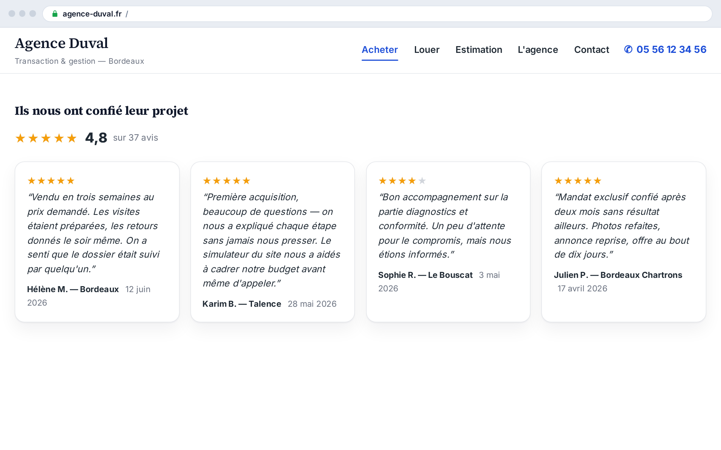The image size is (721, 450).
Task: Click the 'sur 37 avis' text
Action: [136, 138]
